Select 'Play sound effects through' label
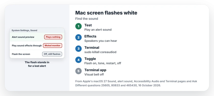This screenshot has height=96, width=214. click(27, 46)
